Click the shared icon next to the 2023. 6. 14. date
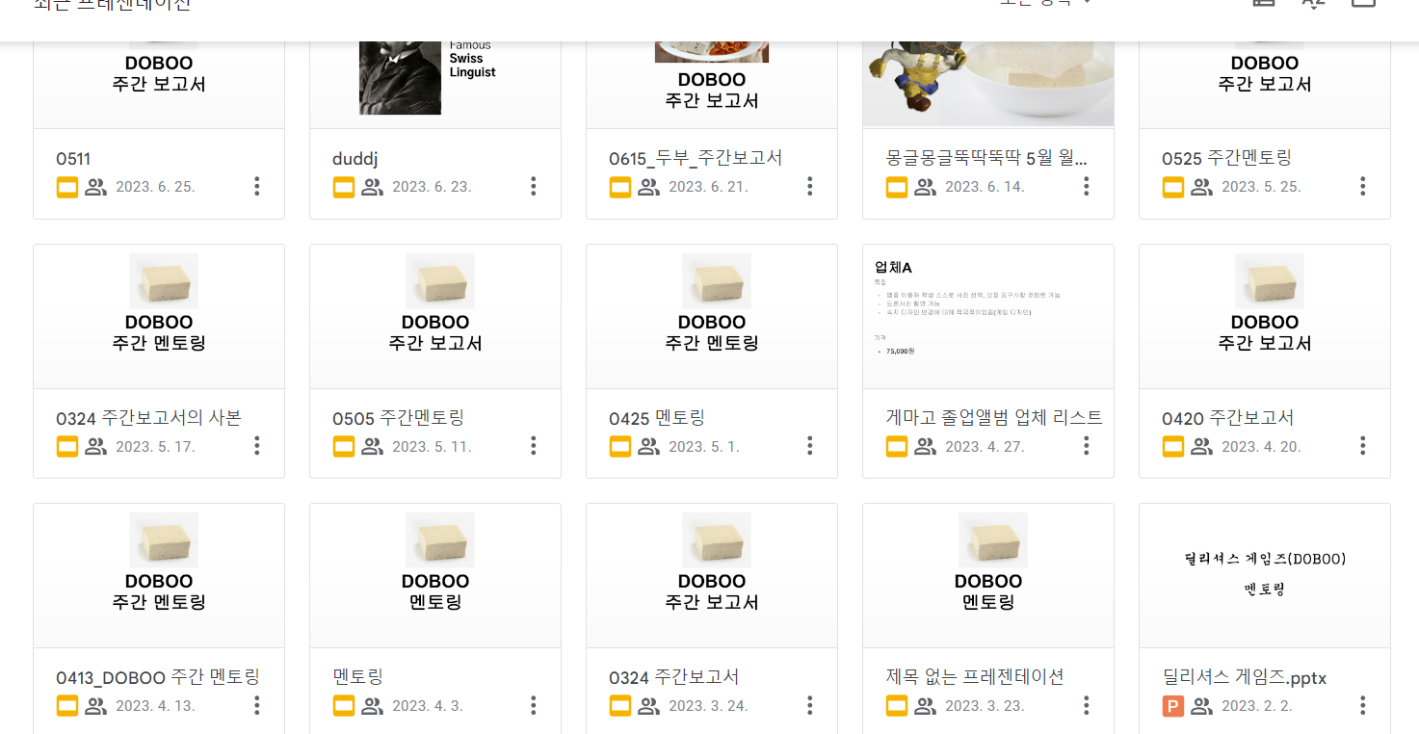 pos(925,187)
